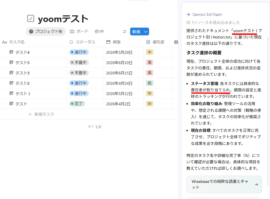Click the page icon of テスト3 row

coord(11,73)
